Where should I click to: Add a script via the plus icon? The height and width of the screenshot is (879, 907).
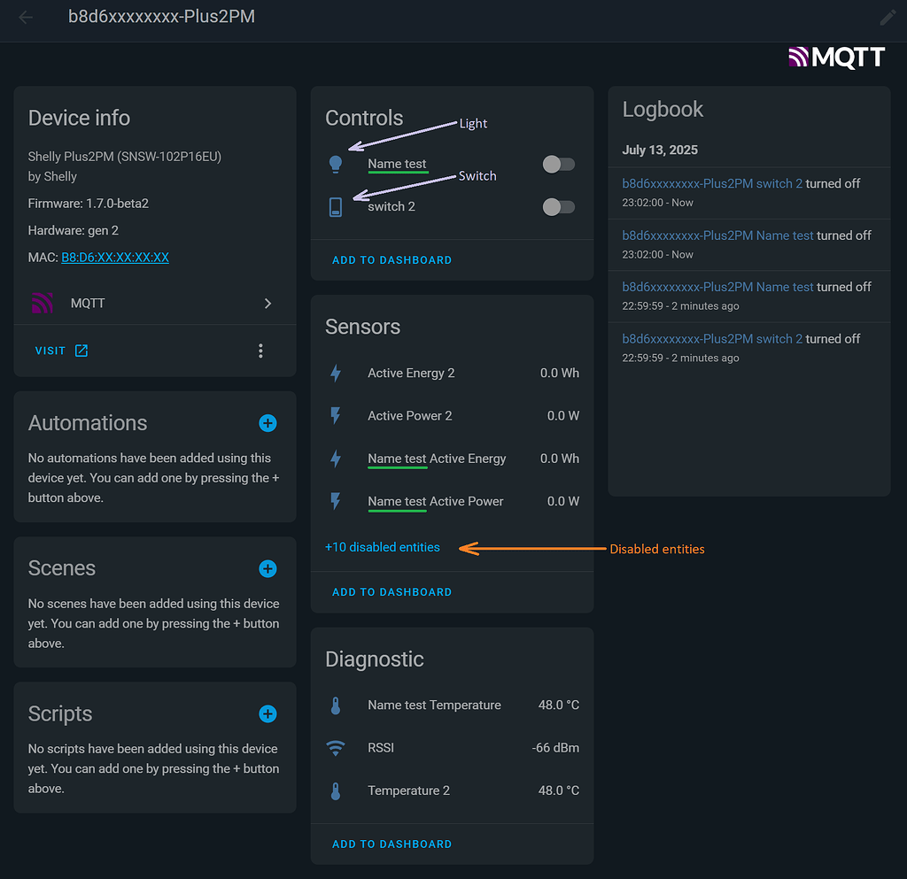click(x=267, y=713)
